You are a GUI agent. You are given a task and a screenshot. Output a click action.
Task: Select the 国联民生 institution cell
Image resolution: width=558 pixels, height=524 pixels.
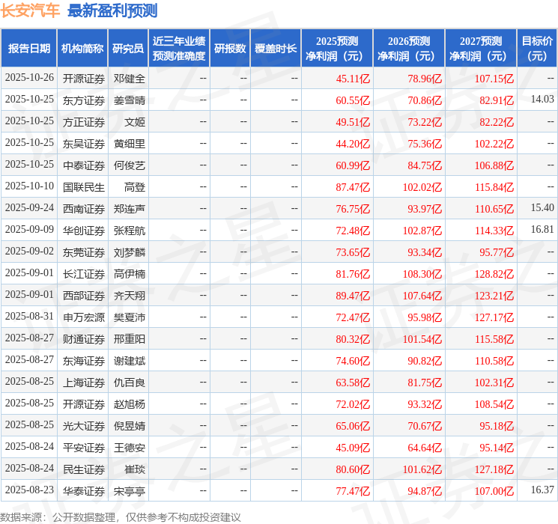click(84, 186)
